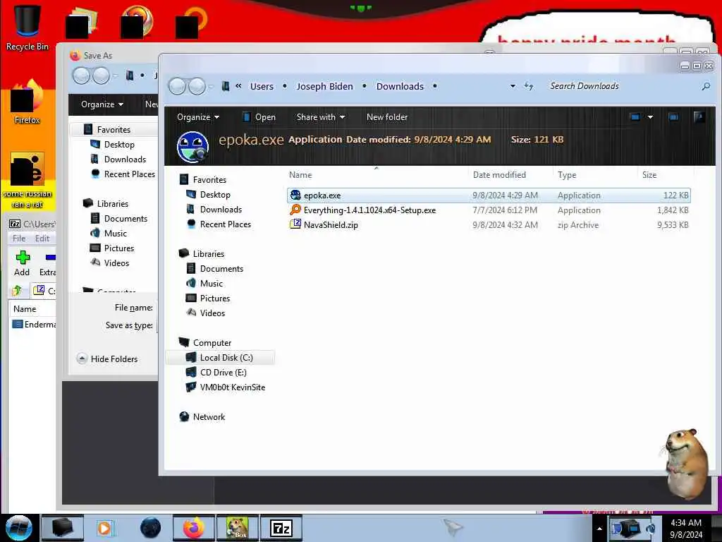Show hidden icons in the system tray
The width and height of the screenshot is (722, 542).
(599, 529)
